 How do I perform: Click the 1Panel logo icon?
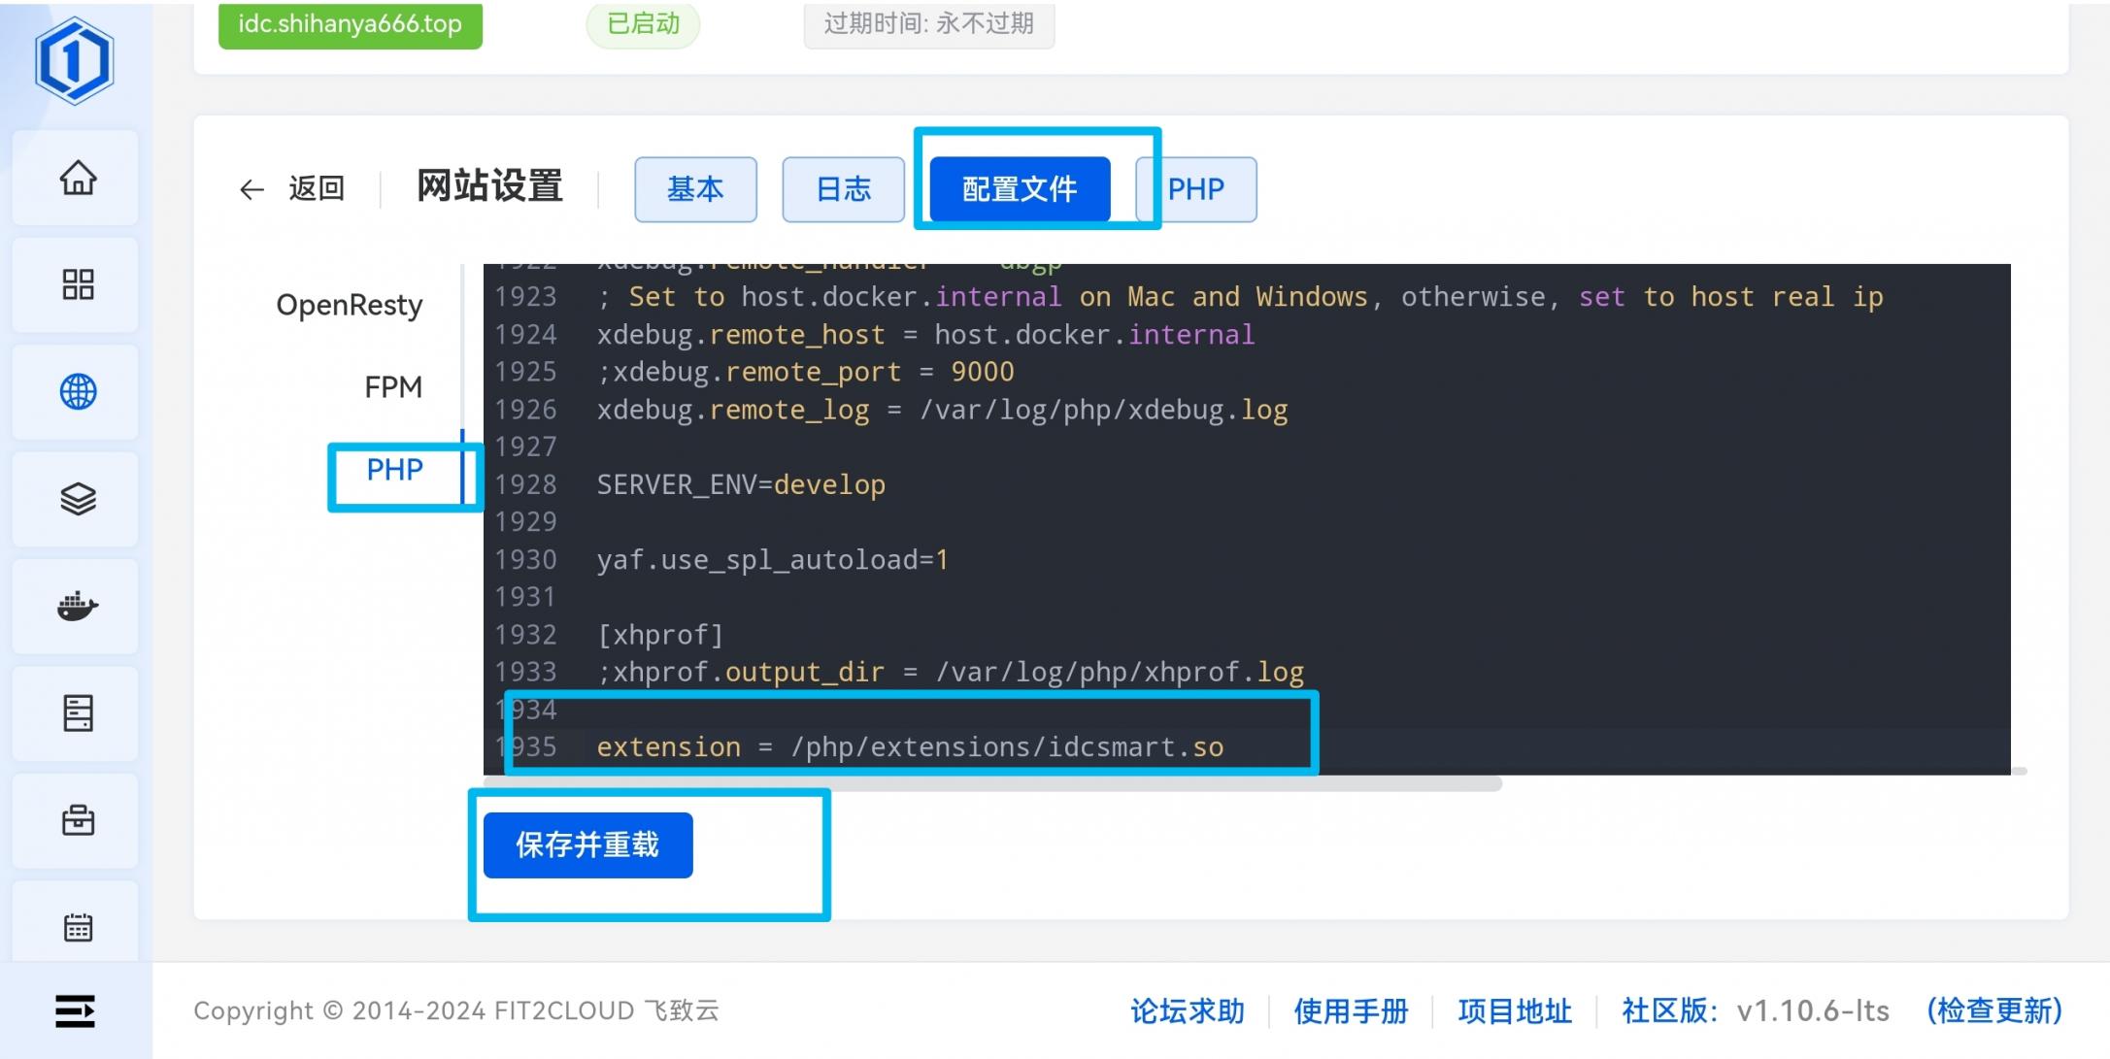(x=75, y=60)
